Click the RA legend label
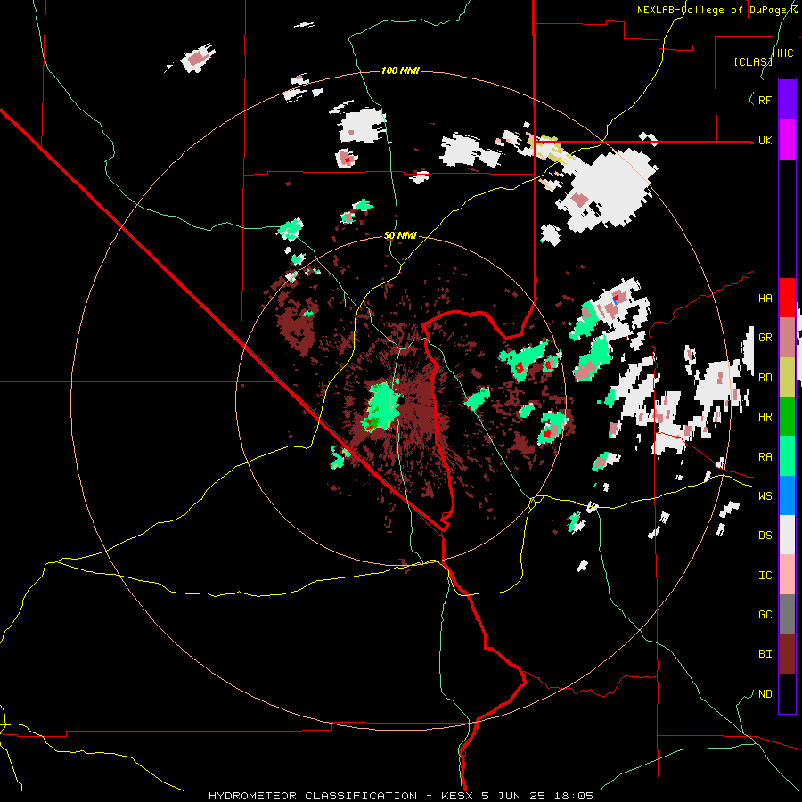This screenshot has height=802, width=802. (765, 456)
